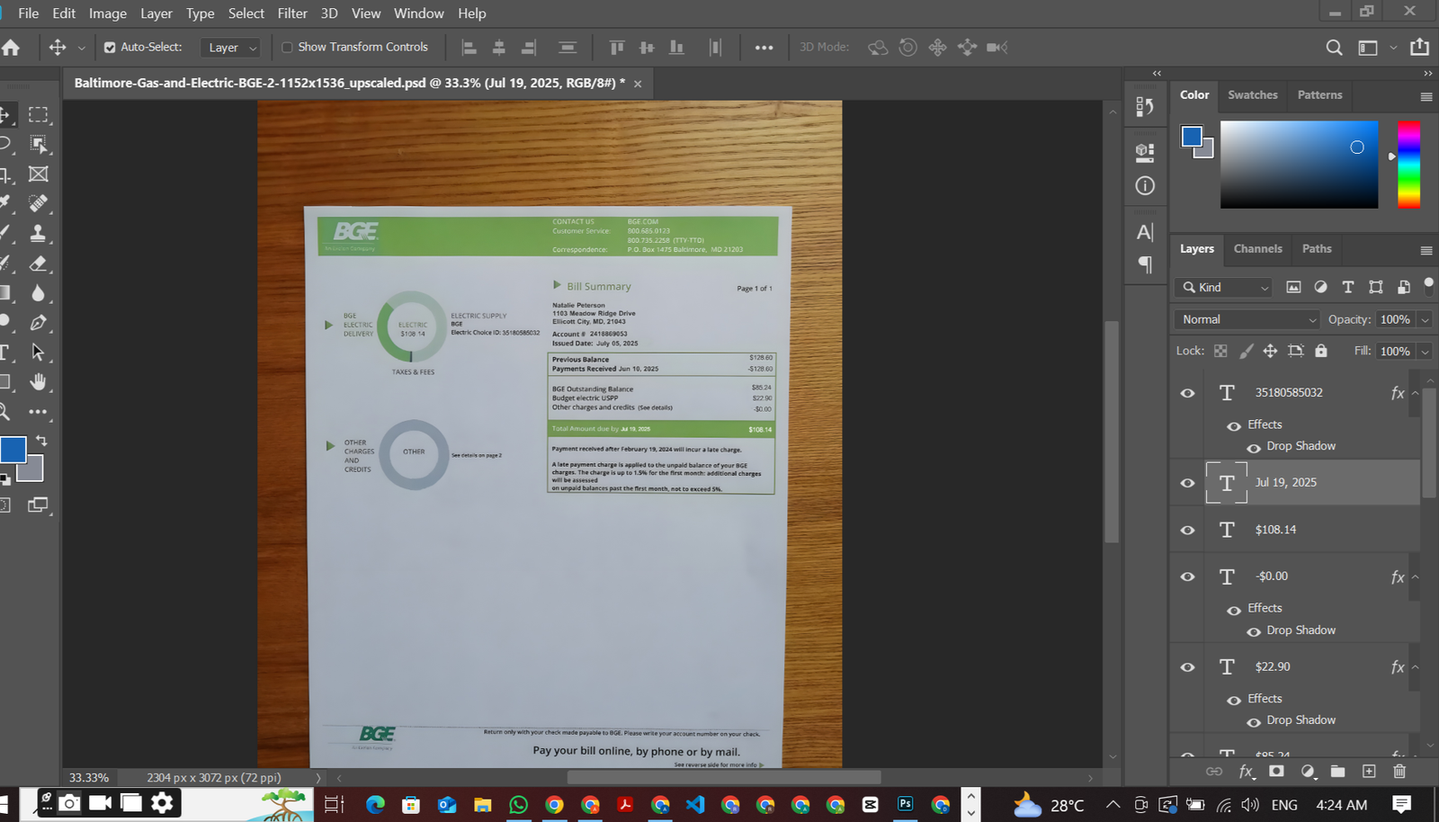This screenshot has height=822, width=1439.
Task: Click Align top edges icon
Action: 616,47
